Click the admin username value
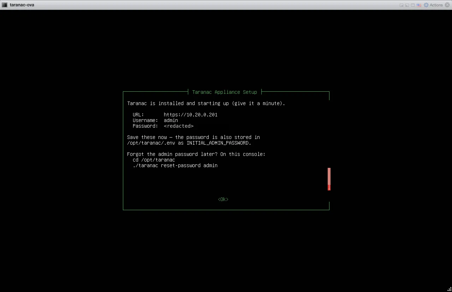Viewport: 452px width, 292px height. click(x=171, y=120)
